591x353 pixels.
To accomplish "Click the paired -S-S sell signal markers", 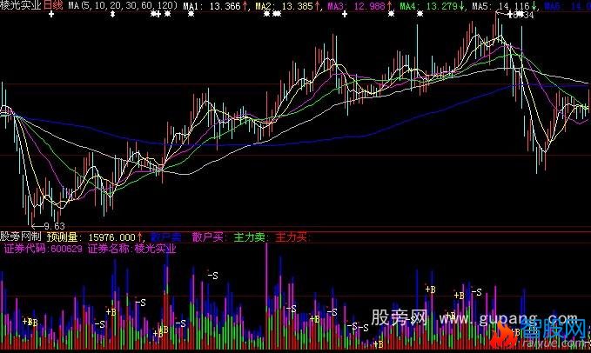I will point(358,327).
